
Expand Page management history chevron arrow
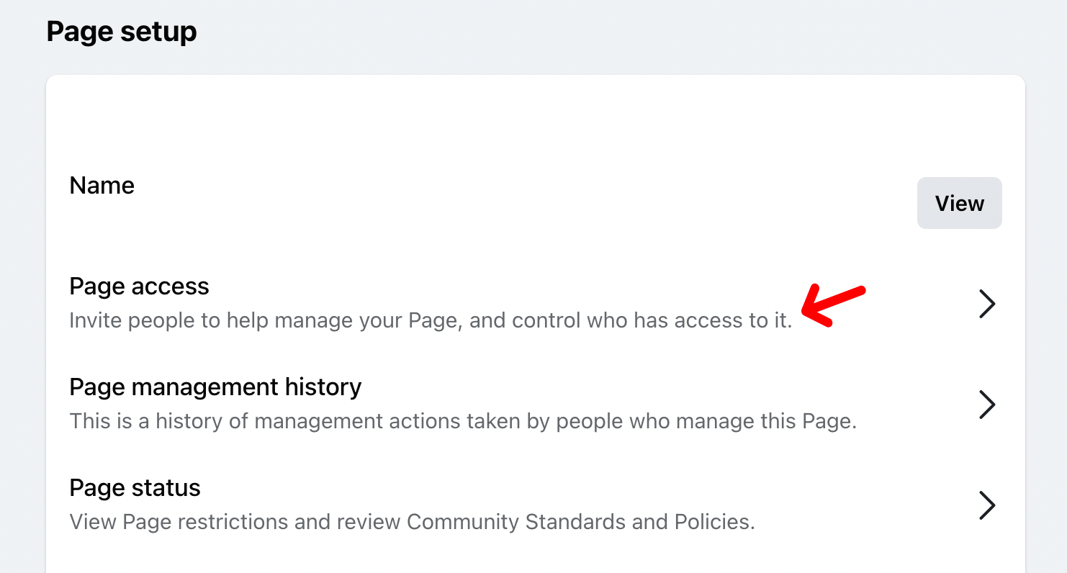987,405
